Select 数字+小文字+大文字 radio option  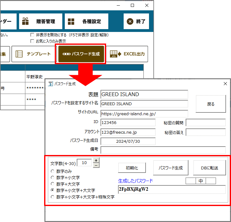tap(52, 190)
